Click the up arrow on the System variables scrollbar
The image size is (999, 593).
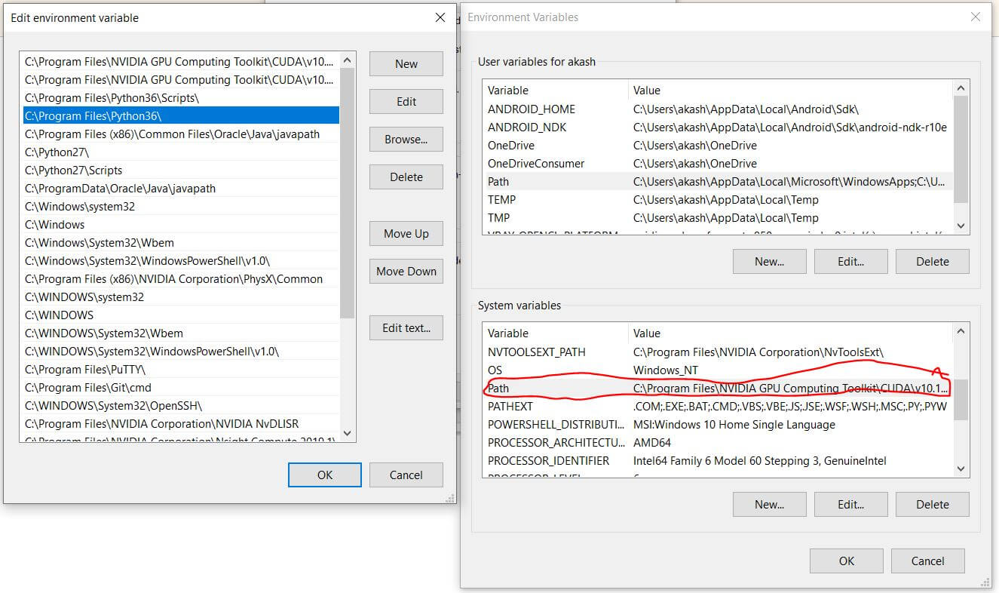pyautogui.click(x=961, y=330)
